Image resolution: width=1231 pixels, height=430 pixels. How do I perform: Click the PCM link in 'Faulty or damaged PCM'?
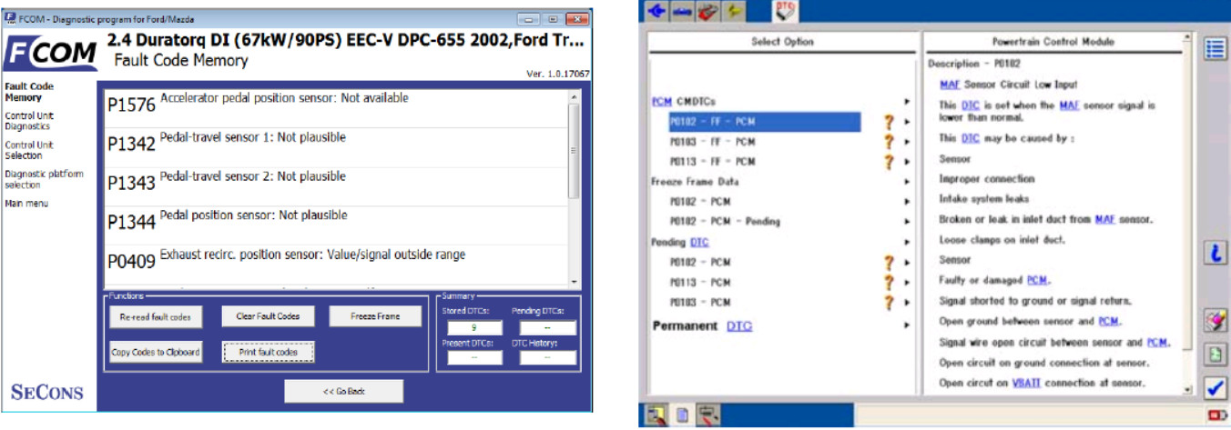pyautogui.click(x=1039, y=280)
